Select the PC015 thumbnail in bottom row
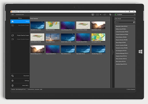The width and height of the screenshot is (148, 104). click(98, 49)
